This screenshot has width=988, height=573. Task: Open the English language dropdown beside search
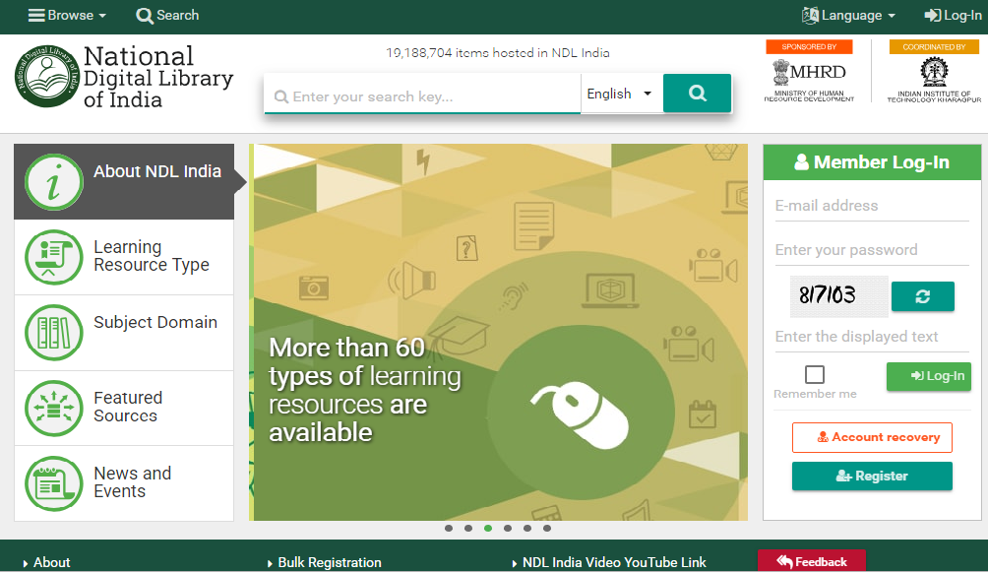(620, 93)
